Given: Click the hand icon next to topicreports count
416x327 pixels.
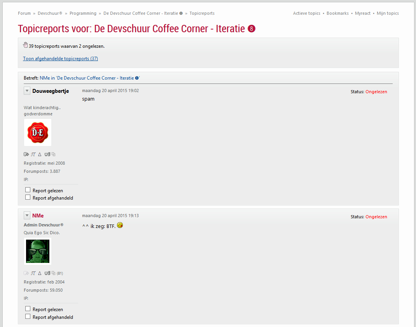Looking at the screenshot, I should pos(26,45).
